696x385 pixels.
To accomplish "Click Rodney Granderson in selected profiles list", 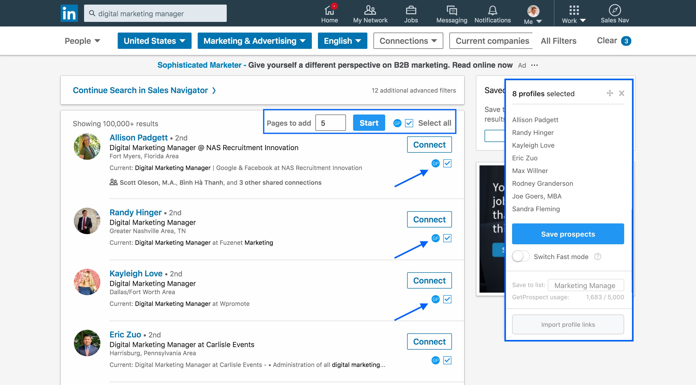I will point(542,183).
